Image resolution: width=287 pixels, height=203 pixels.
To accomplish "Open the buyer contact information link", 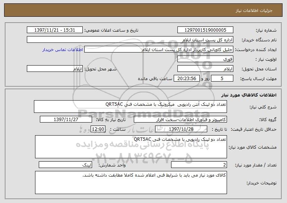I will [x=63, y=50].
